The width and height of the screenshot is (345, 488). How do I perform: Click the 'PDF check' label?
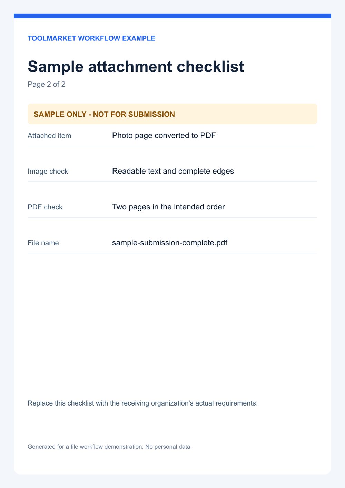tap(45, 207)
